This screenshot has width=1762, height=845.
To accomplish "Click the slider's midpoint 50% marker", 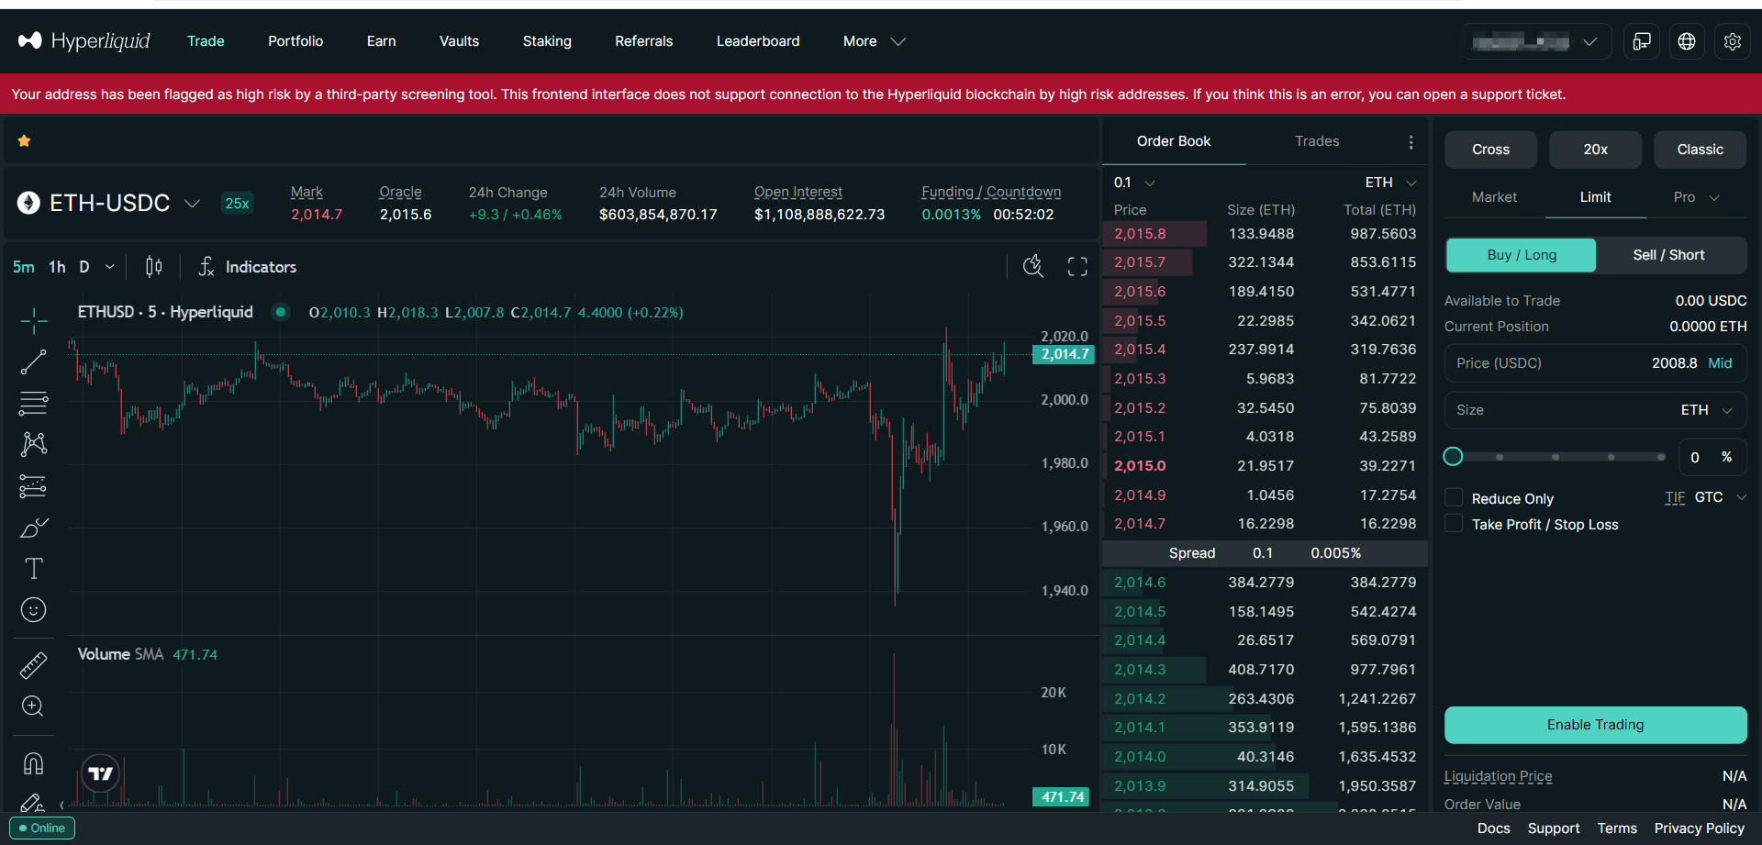I will pyautogui.click(x=1556, y=457).
